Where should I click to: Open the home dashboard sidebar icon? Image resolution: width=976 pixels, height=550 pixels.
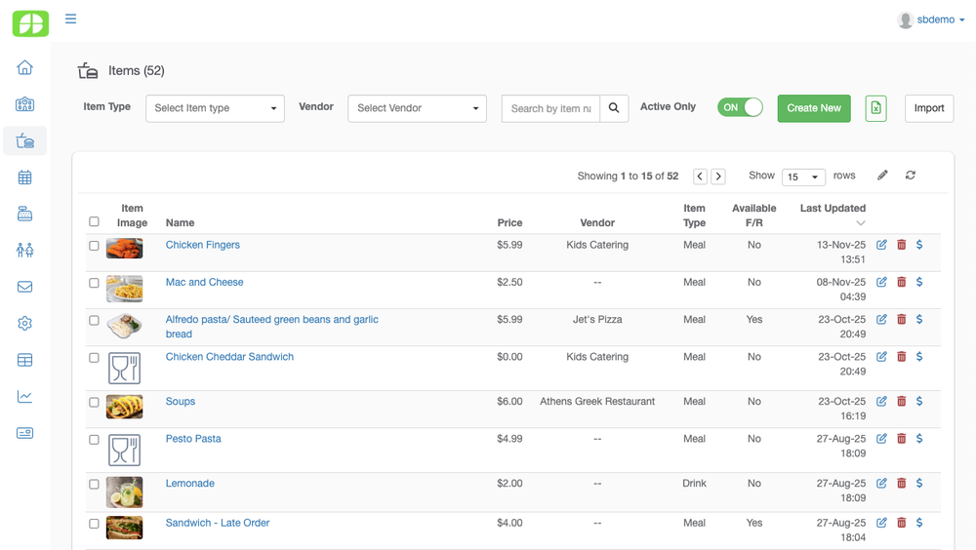[25, 67]
